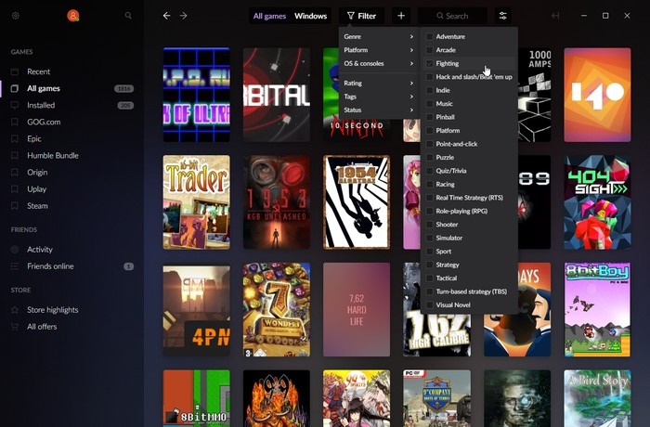Open A Bird Story game cover
Viewport: 650px width, 427px height.
597,398
